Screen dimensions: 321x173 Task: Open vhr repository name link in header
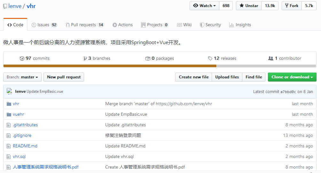31,6
